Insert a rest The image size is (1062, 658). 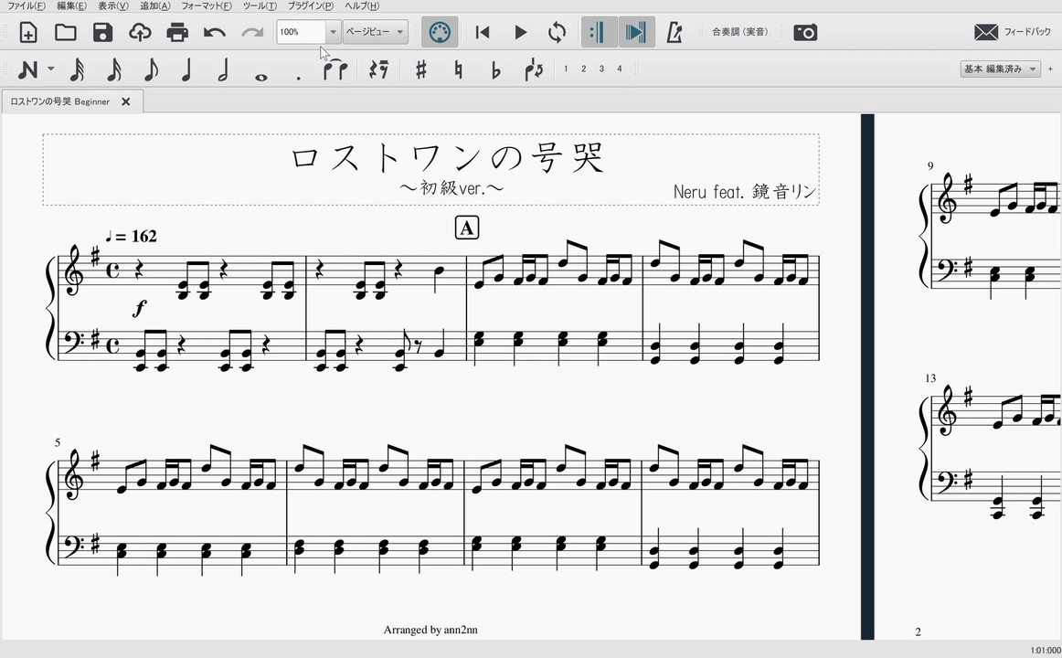click(378, 69)
